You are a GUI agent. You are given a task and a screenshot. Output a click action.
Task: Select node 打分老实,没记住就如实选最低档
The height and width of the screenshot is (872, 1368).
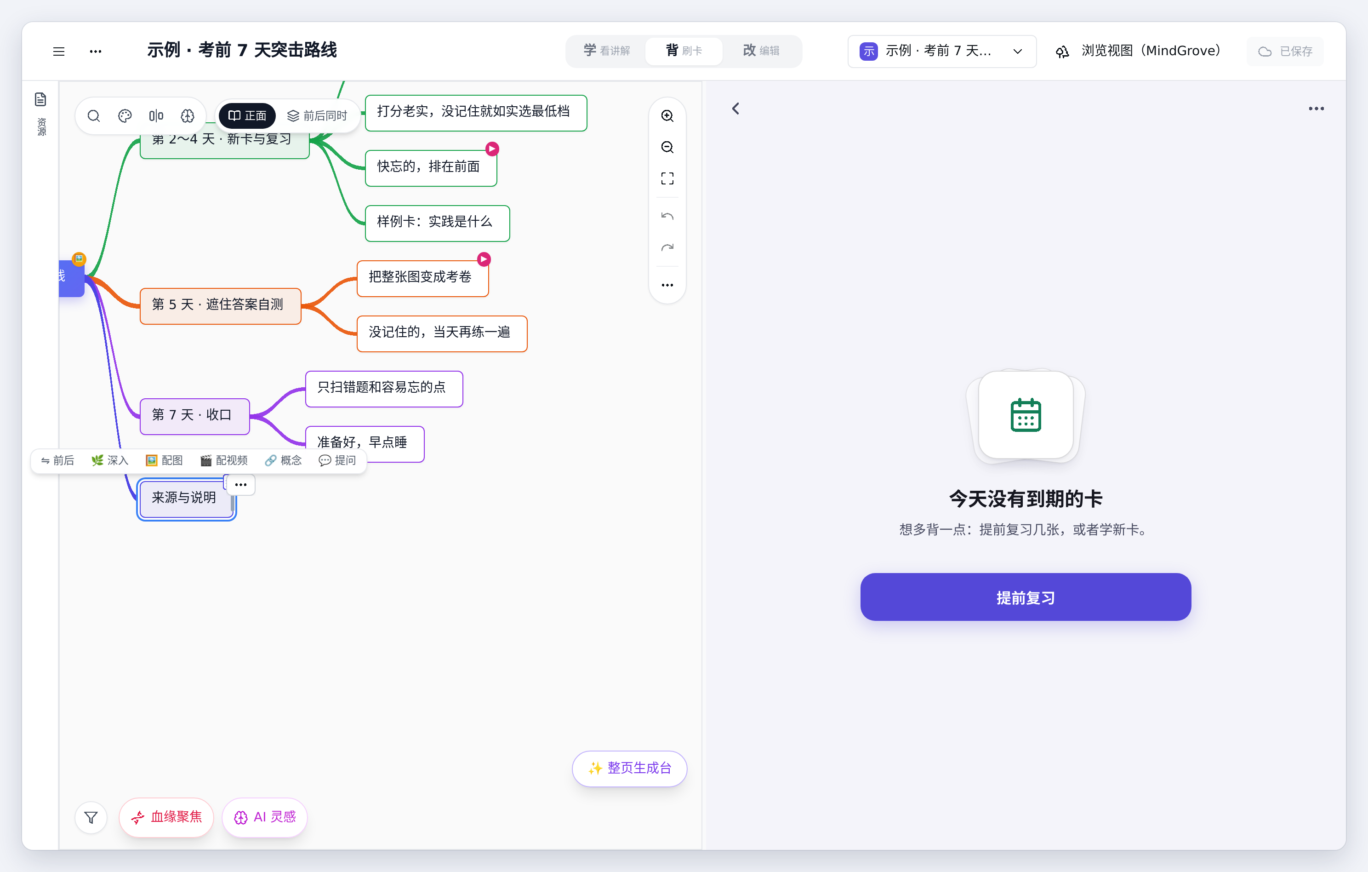click(476, 113)
